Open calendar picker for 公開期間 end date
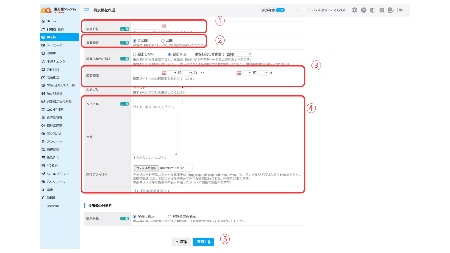This screenshot has width=450, height=253. 239,73
